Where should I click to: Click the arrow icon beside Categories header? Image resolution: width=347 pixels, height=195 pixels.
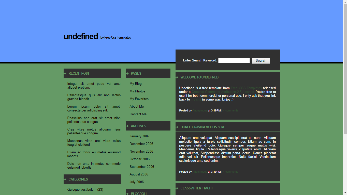coord(65,179)
